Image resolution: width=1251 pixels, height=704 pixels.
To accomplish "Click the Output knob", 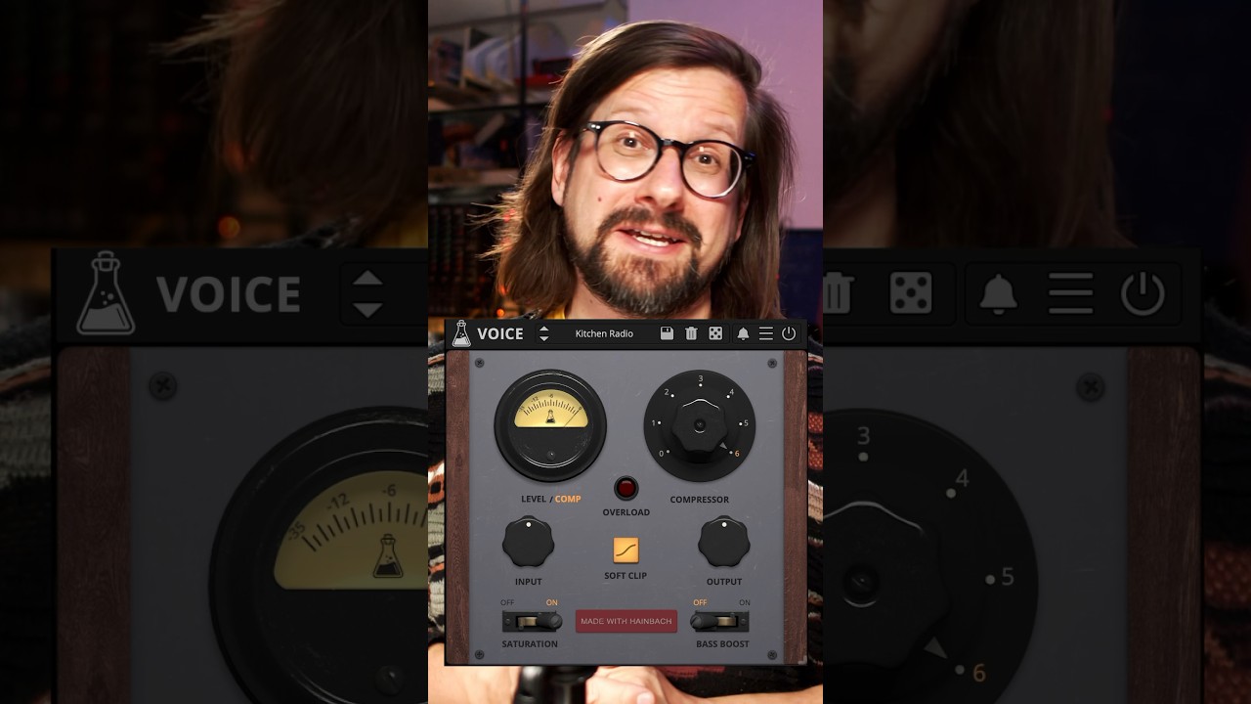I will coord(724,543).
